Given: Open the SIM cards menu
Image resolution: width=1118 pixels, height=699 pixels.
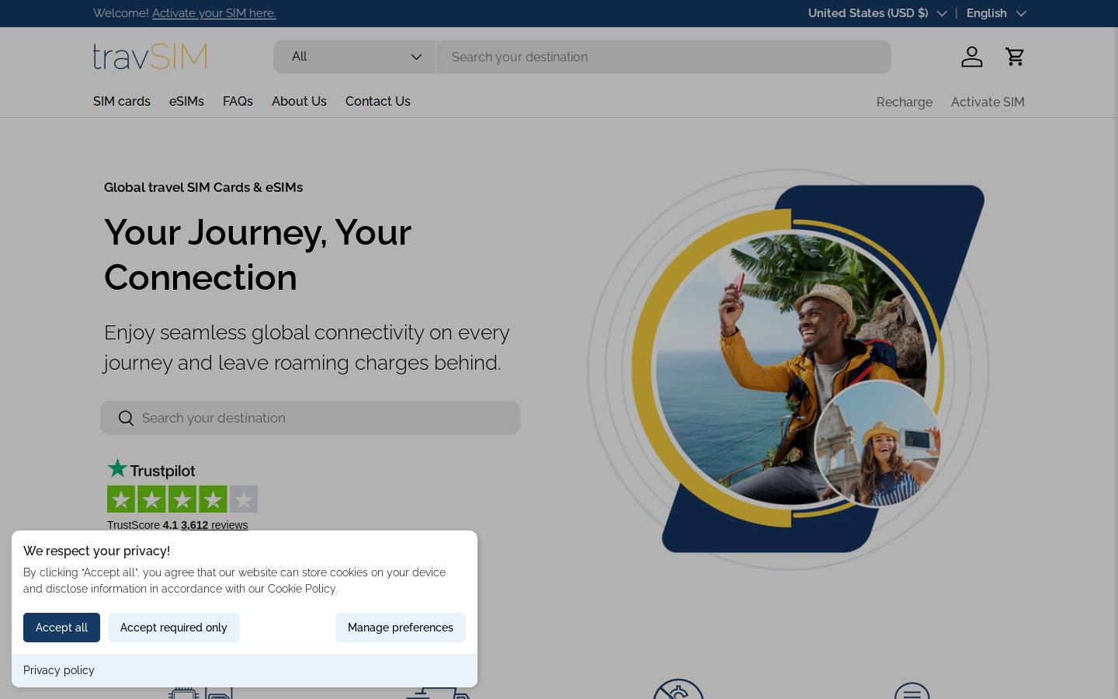Looking at the screenshot, I should pos(122,102).
